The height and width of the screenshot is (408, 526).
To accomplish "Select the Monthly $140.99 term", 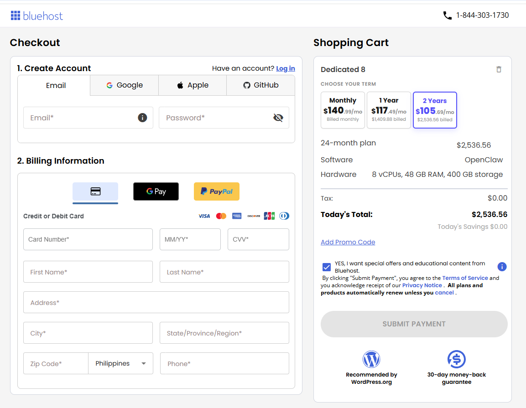I will [343, 110].
